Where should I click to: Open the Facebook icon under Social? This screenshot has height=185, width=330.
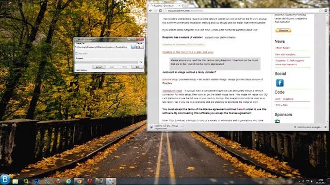(279, 83)
